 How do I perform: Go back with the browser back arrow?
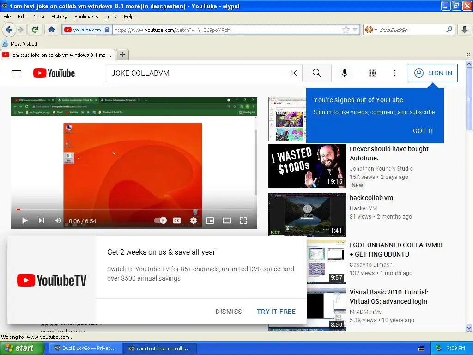click(9, 30)
